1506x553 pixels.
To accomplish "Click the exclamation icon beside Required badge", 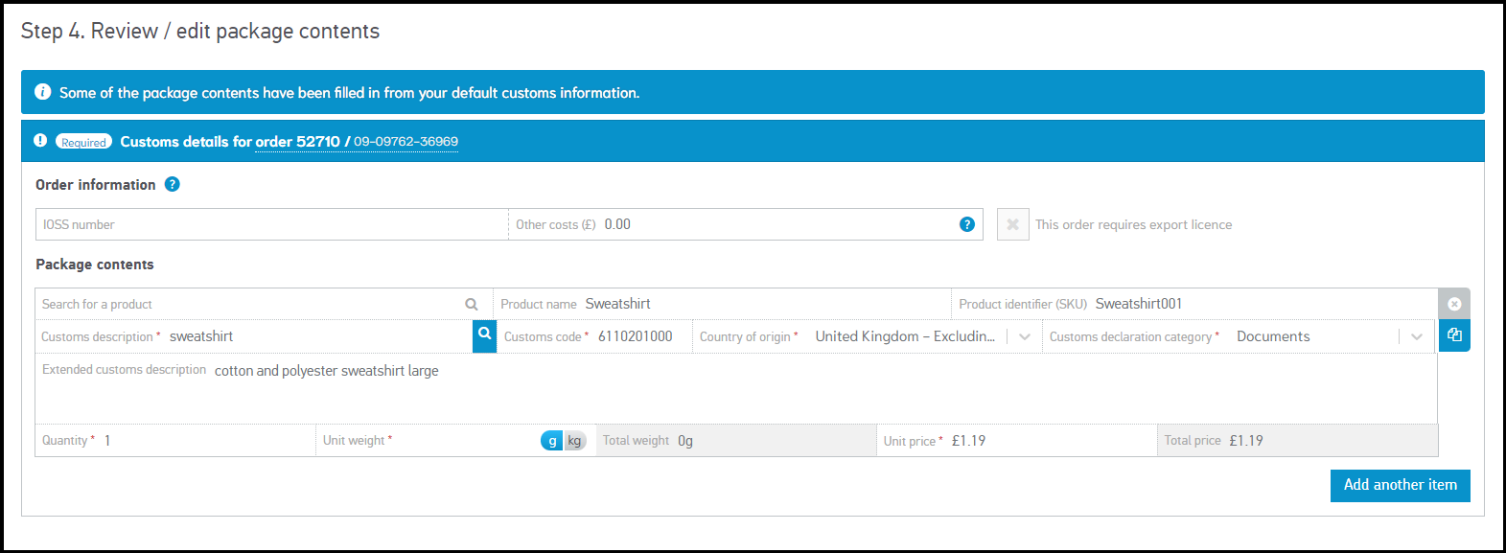I will (x=40, y=141).
